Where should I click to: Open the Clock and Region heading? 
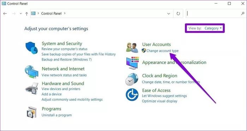(159, 76)
